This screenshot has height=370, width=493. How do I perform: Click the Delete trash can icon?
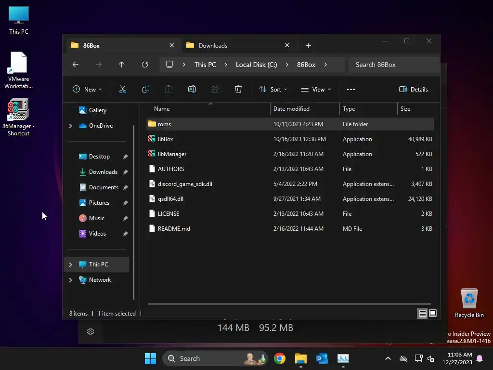[238, 89]
